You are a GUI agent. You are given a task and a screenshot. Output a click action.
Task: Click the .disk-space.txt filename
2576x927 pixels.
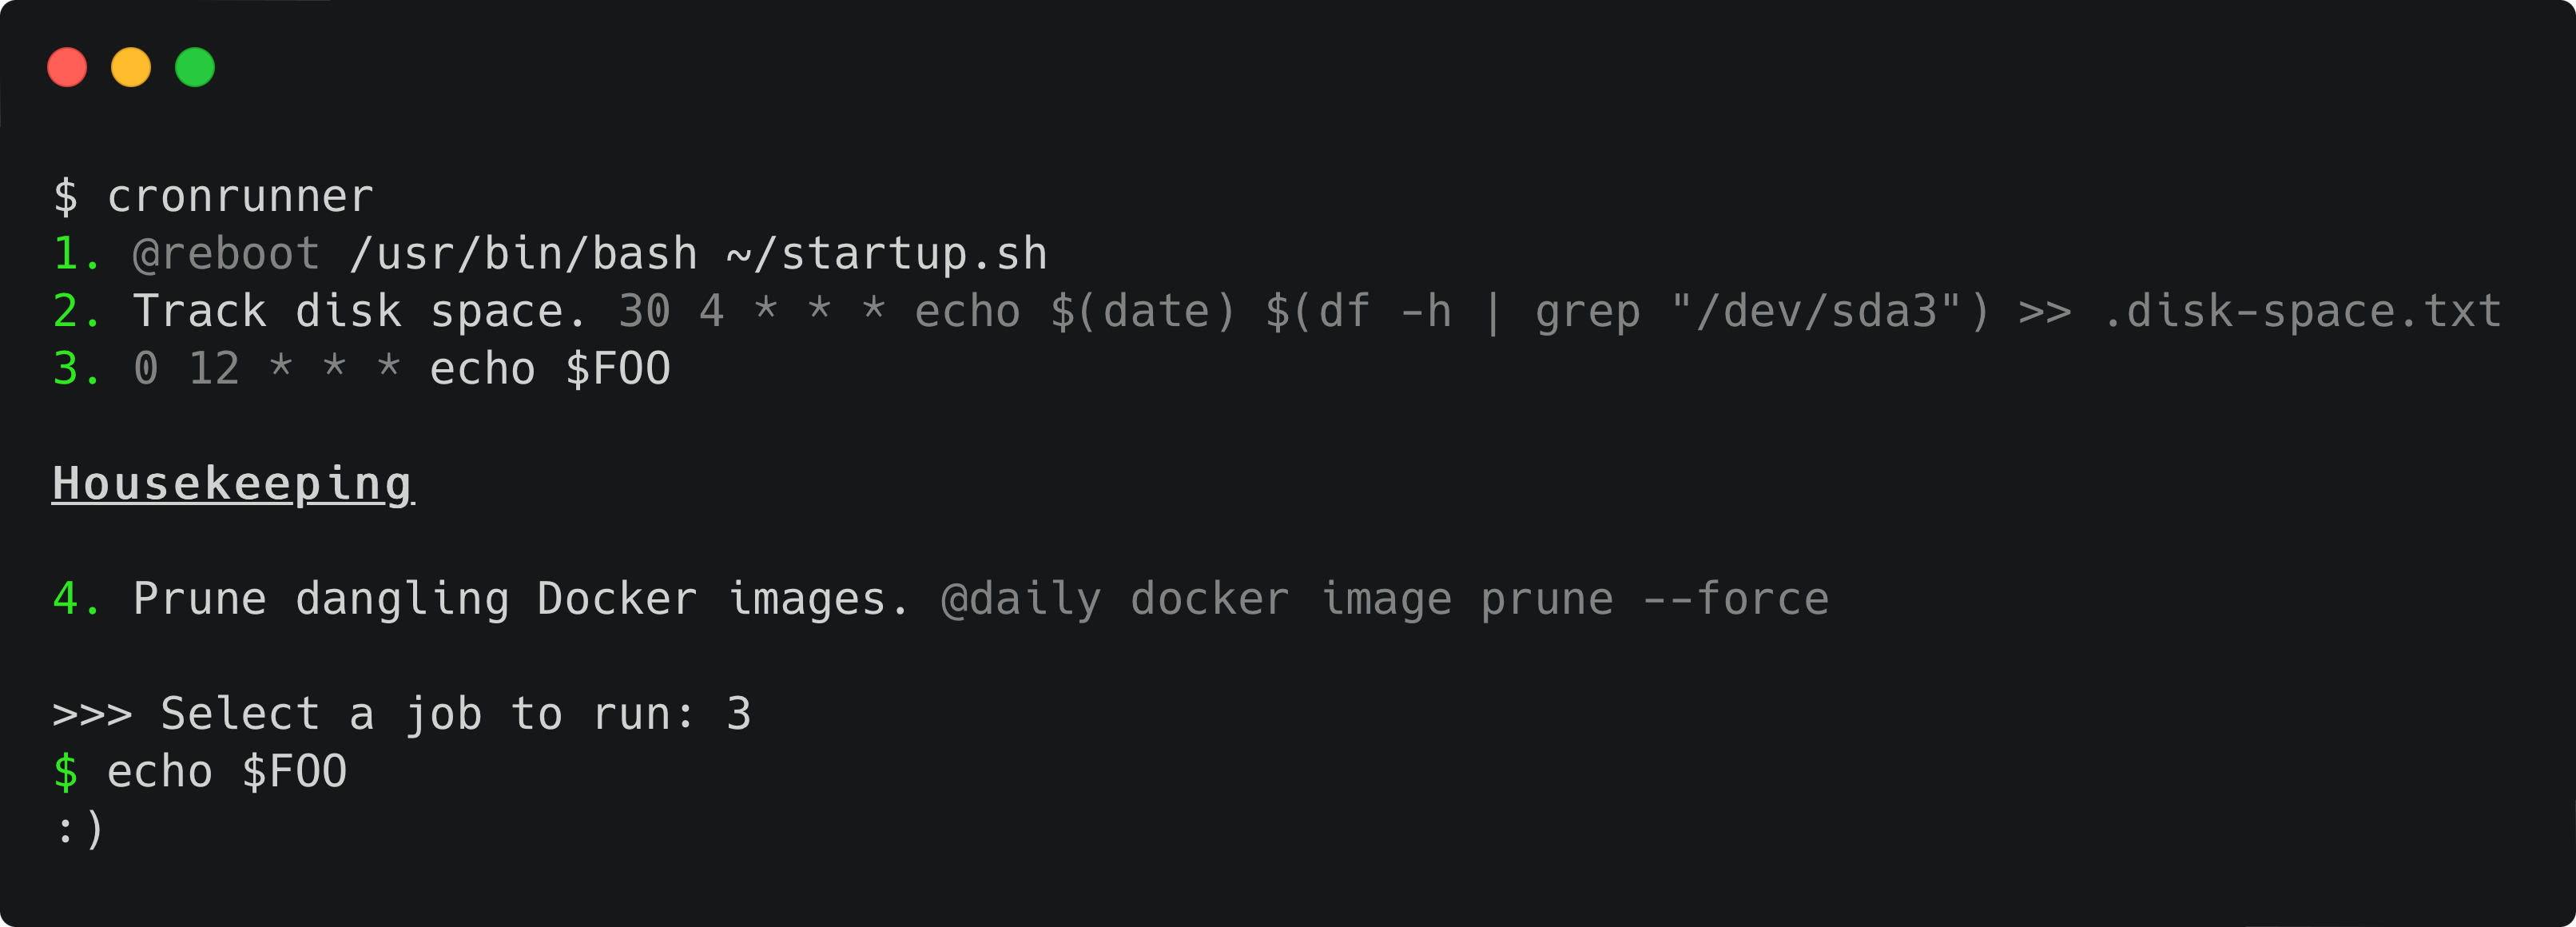pos(2301,311)
